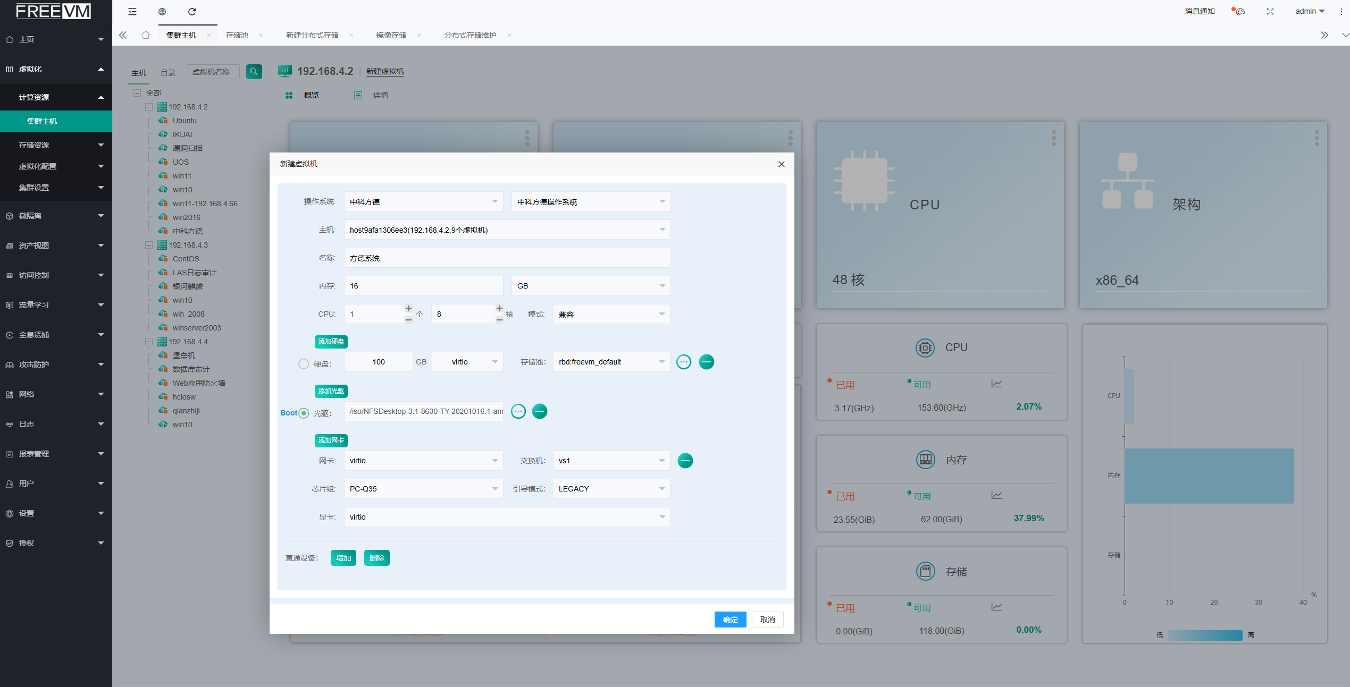Viewport: 1350px width, 687px height.
Task: Increase the CPU core count with the plus stepper
Action: point(499,309)
